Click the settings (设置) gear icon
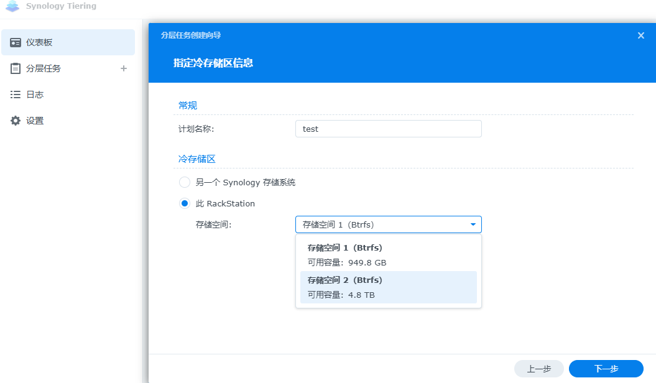The image size is (656, 383). click(x=16, y=121)
